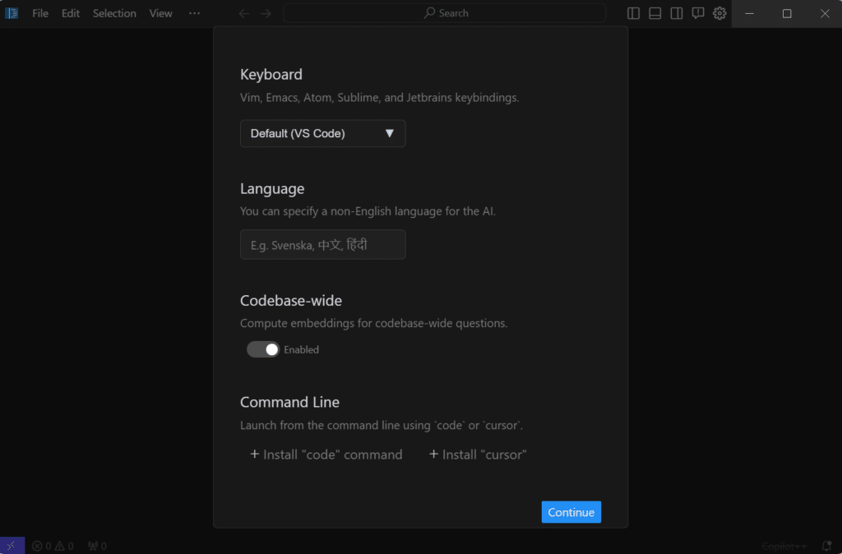Open the File menu
842x554 pixels.
tap(40, 13)
